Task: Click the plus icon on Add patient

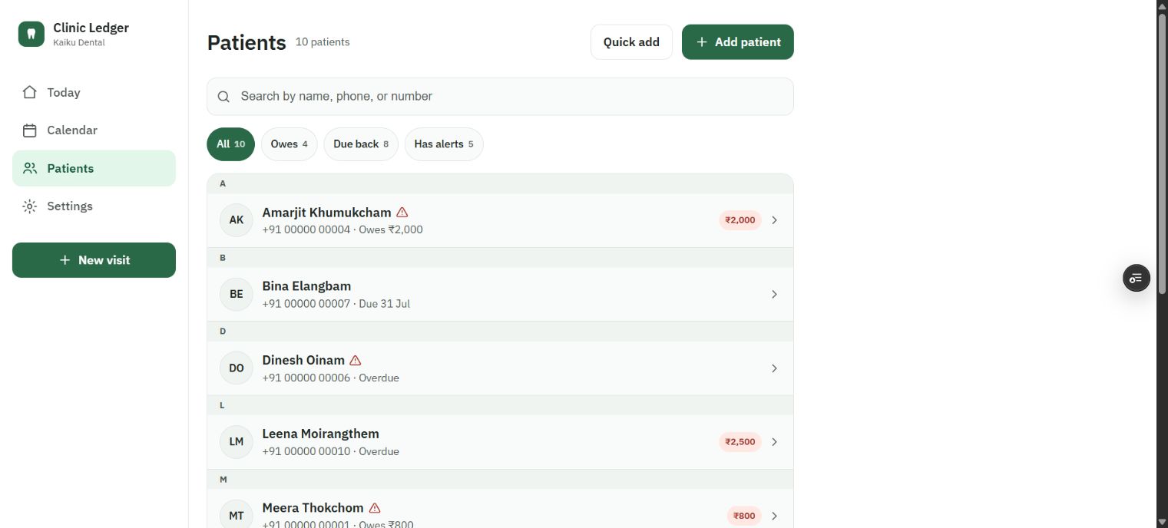Action: pos(701,42)
